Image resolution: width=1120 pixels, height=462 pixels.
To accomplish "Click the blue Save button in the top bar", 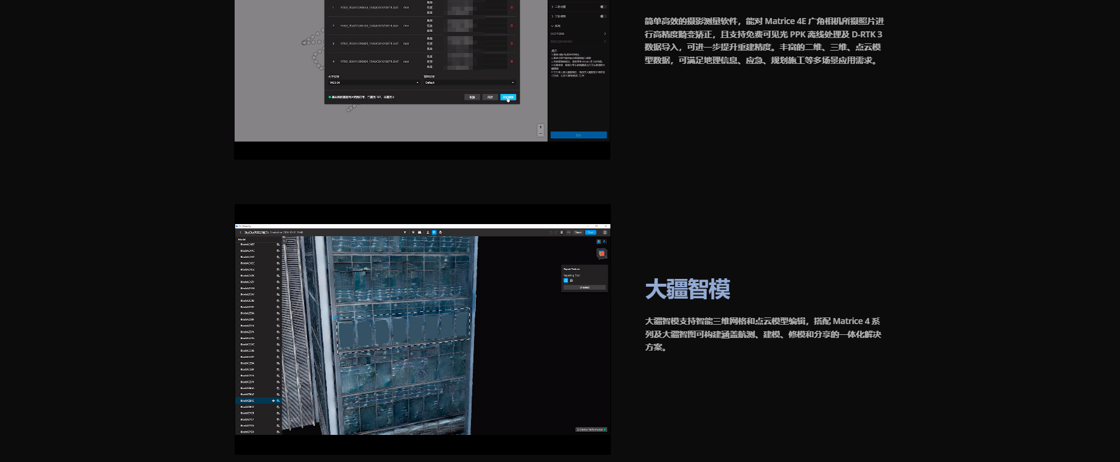I will tap(590, 232).
